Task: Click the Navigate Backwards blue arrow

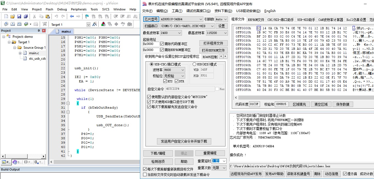Action: (x=72, y=16)
